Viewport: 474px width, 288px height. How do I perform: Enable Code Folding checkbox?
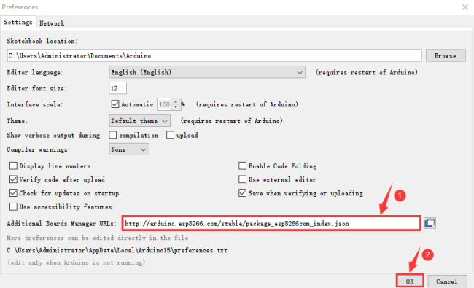tap(242, 166)
